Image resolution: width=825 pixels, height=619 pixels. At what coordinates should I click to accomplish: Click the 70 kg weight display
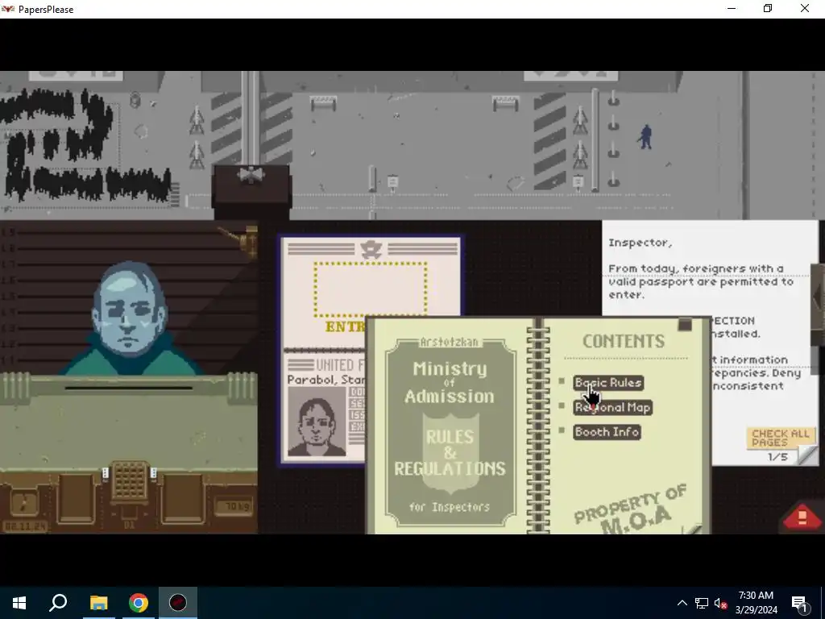coord(234,506)
